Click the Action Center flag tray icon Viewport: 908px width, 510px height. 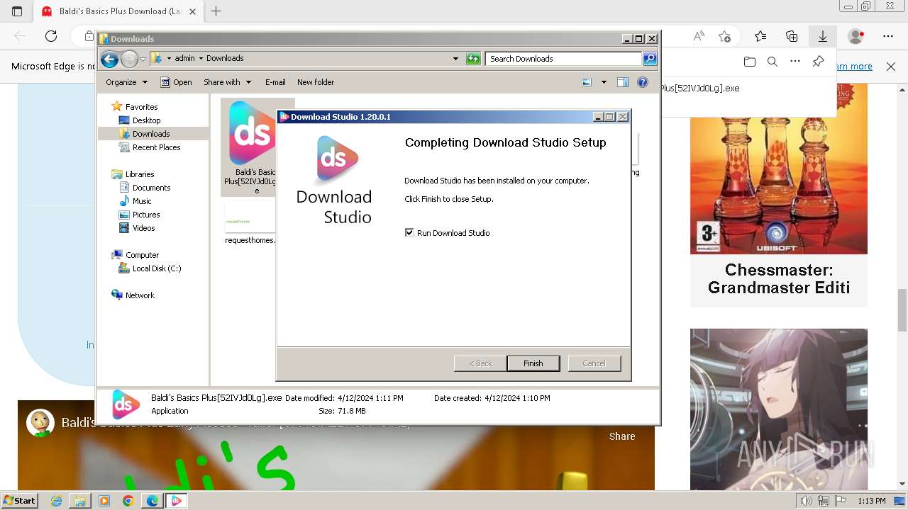pos(841,501)
